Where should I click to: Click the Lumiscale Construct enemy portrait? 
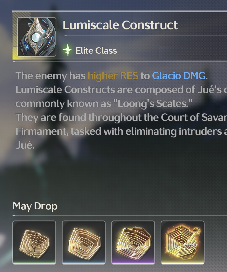coord(37,37)
